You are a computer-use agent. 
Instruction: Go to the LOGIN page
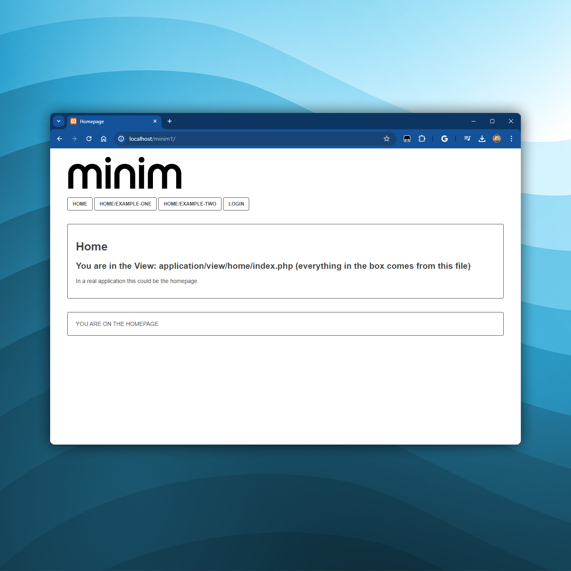tap(236, 204)
